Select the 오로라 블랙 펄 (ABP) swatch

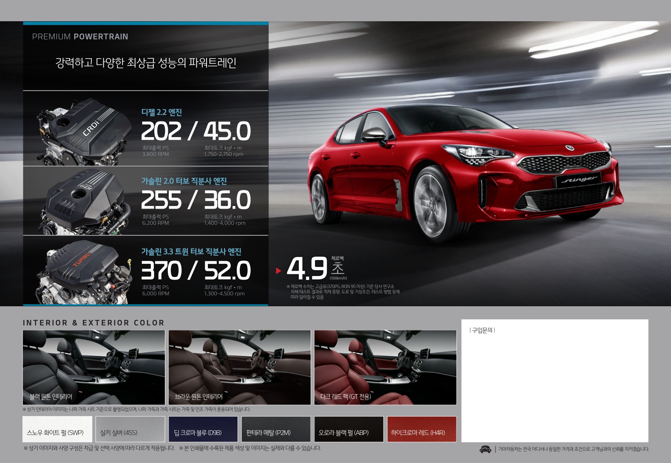(x=348, y=429)
